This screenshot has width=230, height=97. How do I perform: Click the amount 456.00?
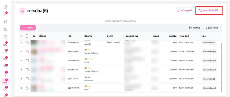point(174,52)
